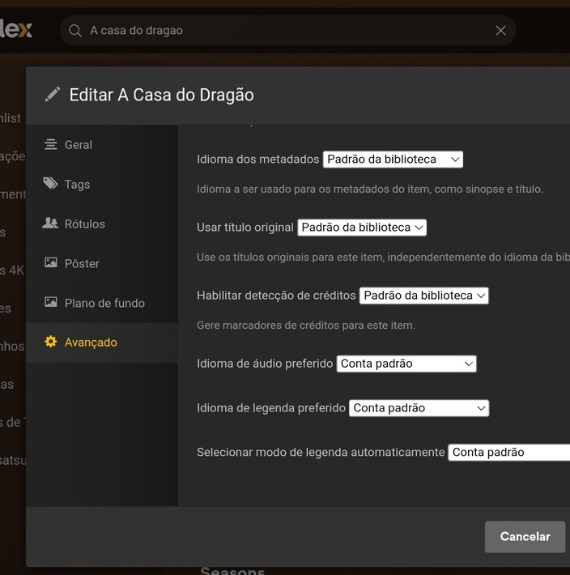Click the Rótulos people icon

click(50, 223)
